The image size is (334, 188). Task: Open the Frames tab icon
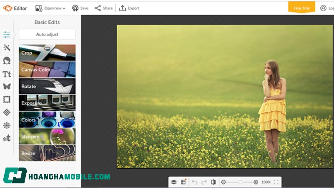tap(7, 99)
